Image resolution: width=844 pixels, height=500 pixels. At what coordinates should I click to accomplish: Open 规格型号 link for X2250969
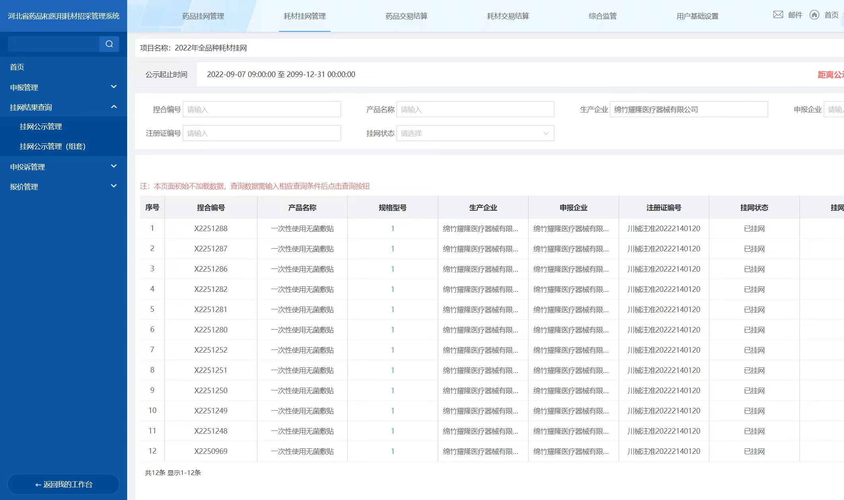tap(393, 451)
